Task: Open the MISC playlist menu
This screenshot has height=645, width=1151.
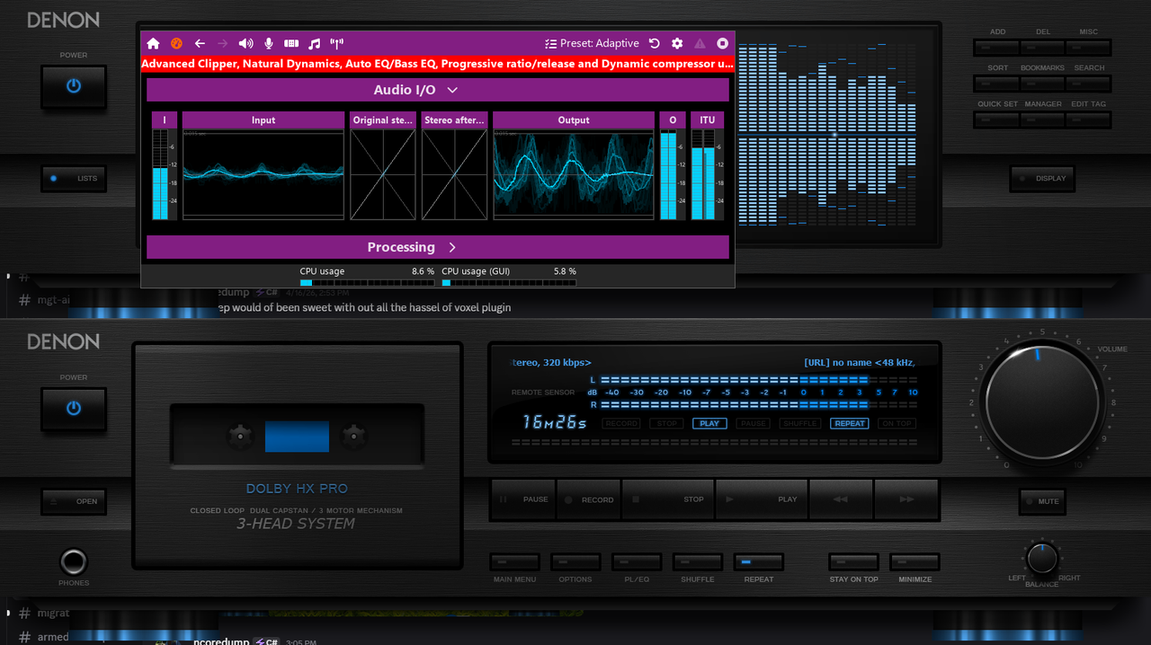Action: pos(1088,48)
